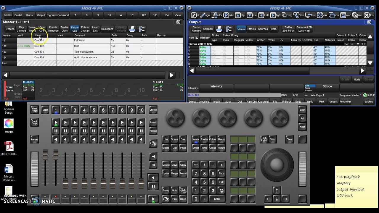Click the Pig key icon above skip buttons
Image resolution: width=379 pixels, height=213 pixels.
153,143
